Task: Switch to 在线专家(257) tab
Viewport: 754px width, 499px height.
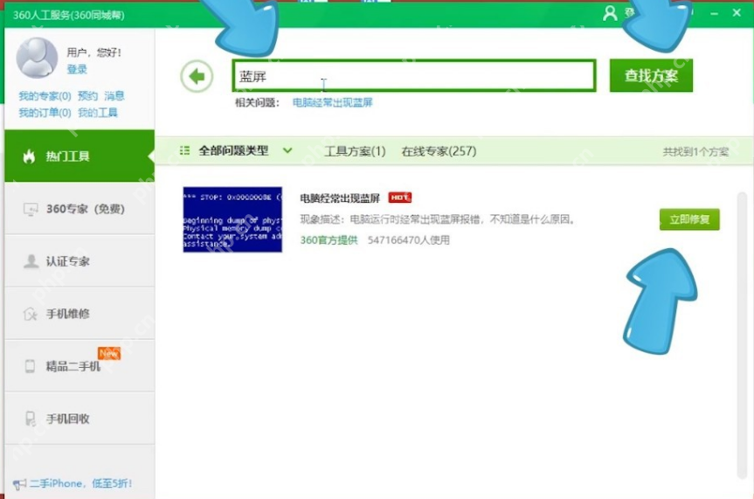Action: (x=439, y=151)
